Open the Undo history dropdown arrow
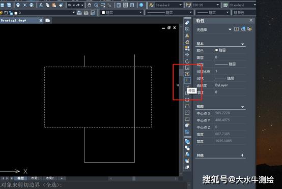Screen dimensions: 282x189 (x=74, y=5)
